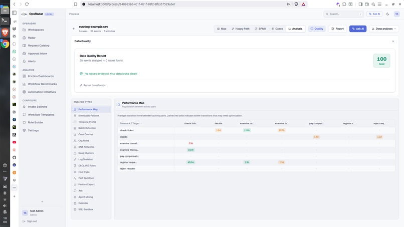
Task: Click Ask AI in top header
Action: tap(374, 14)
